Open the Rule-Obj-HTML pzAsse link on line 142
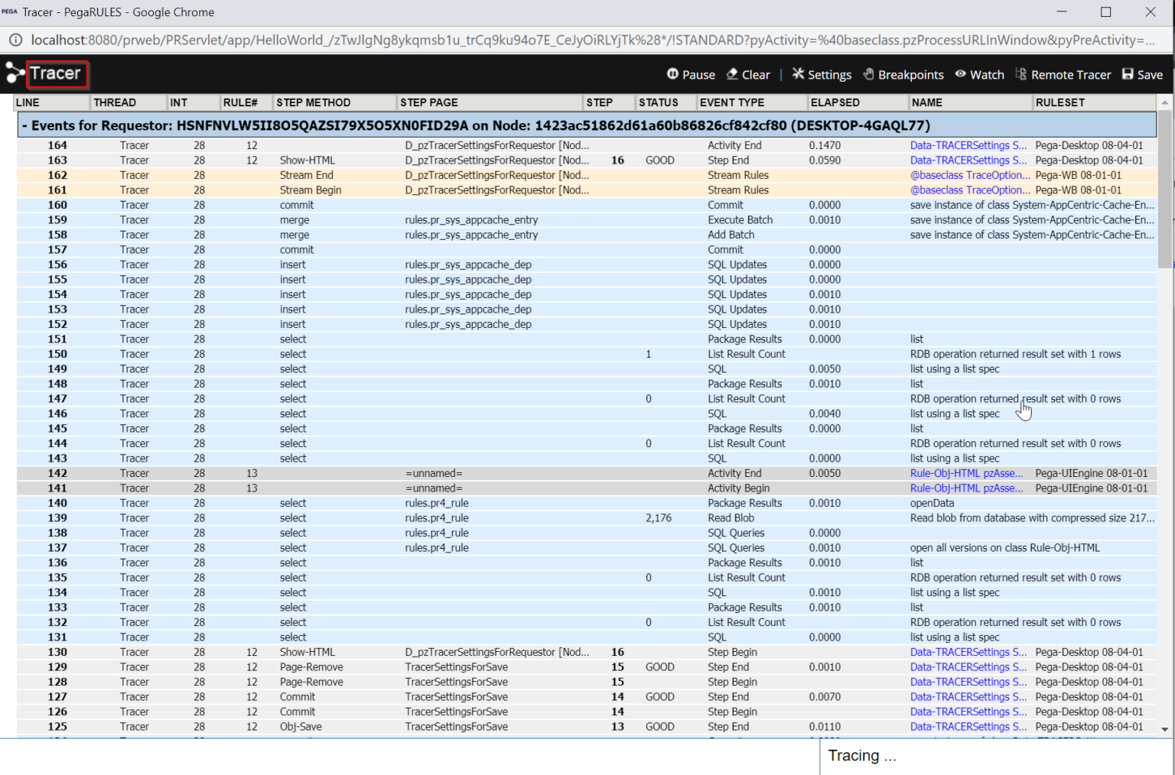 coord(965,473)
